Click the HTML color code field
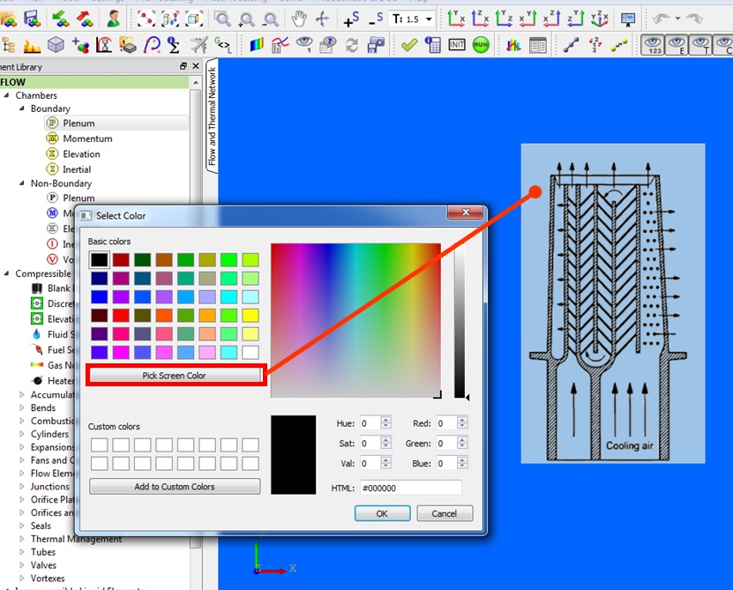733x590 pixels. 409,488
